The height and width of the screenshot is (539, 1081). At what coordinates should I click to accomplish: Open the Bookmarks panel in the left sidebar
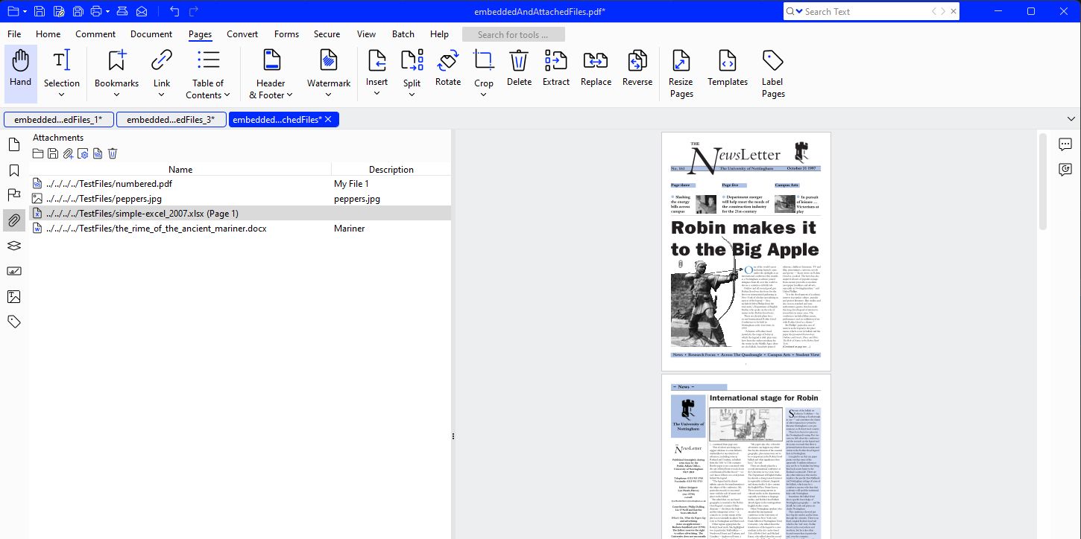pyautogui.click(x=13, y=170)
